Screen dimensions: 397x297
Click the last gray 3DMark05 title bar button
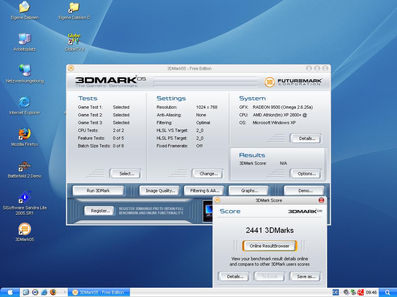point(325,68)
